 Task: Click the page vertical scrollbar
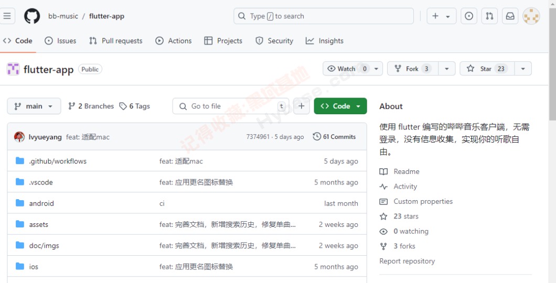pyautogui.click(x=552, y=64)
